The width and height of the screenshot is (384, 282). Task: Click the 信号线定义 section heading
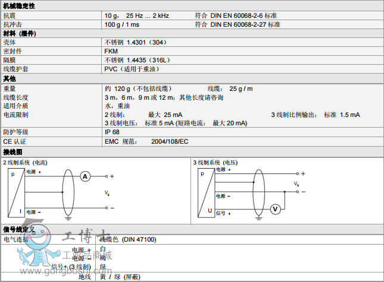[x=19, y=230]
